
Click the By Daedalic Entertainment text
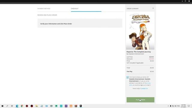tap(135, 54)
